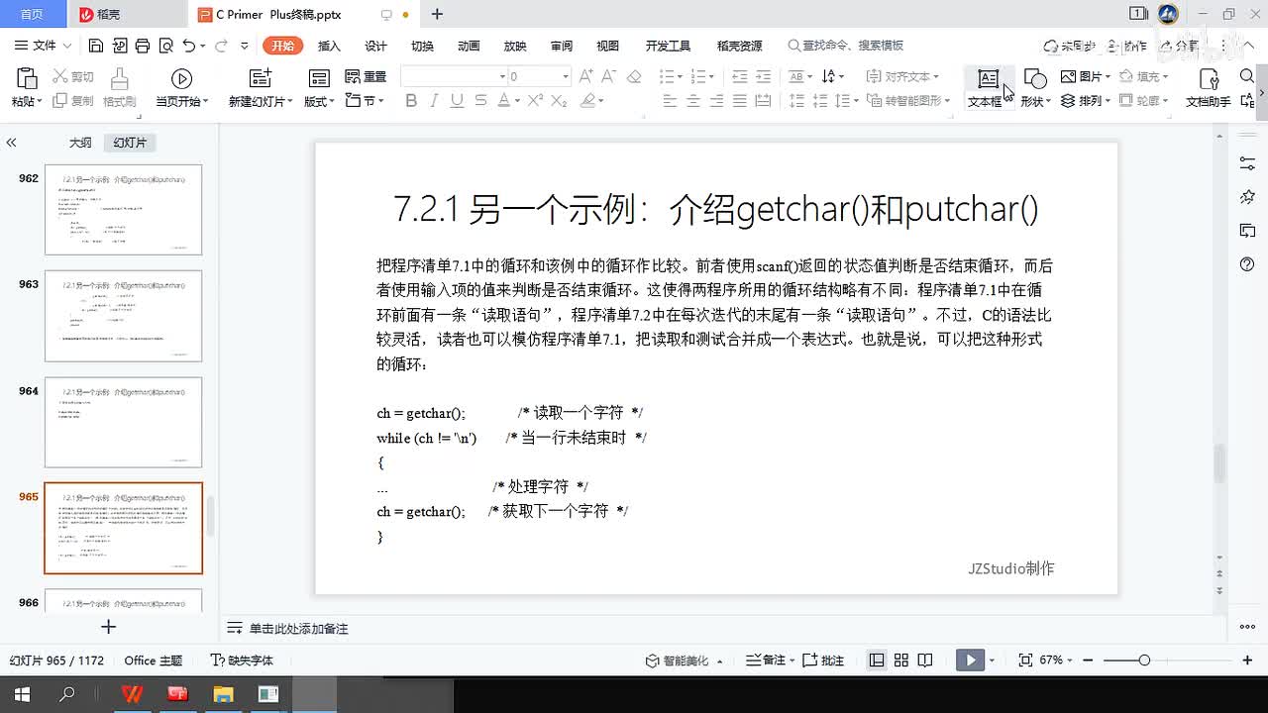This screenshot has height=713, width=1268.
Task: Click the Print icon in quick access toolbar
Action: click(x=143, y=46)
